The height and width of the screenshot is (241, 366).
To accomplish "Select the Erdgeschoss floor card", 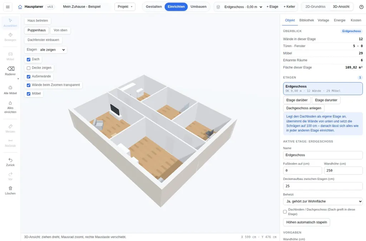I will [x=323, y=89].
